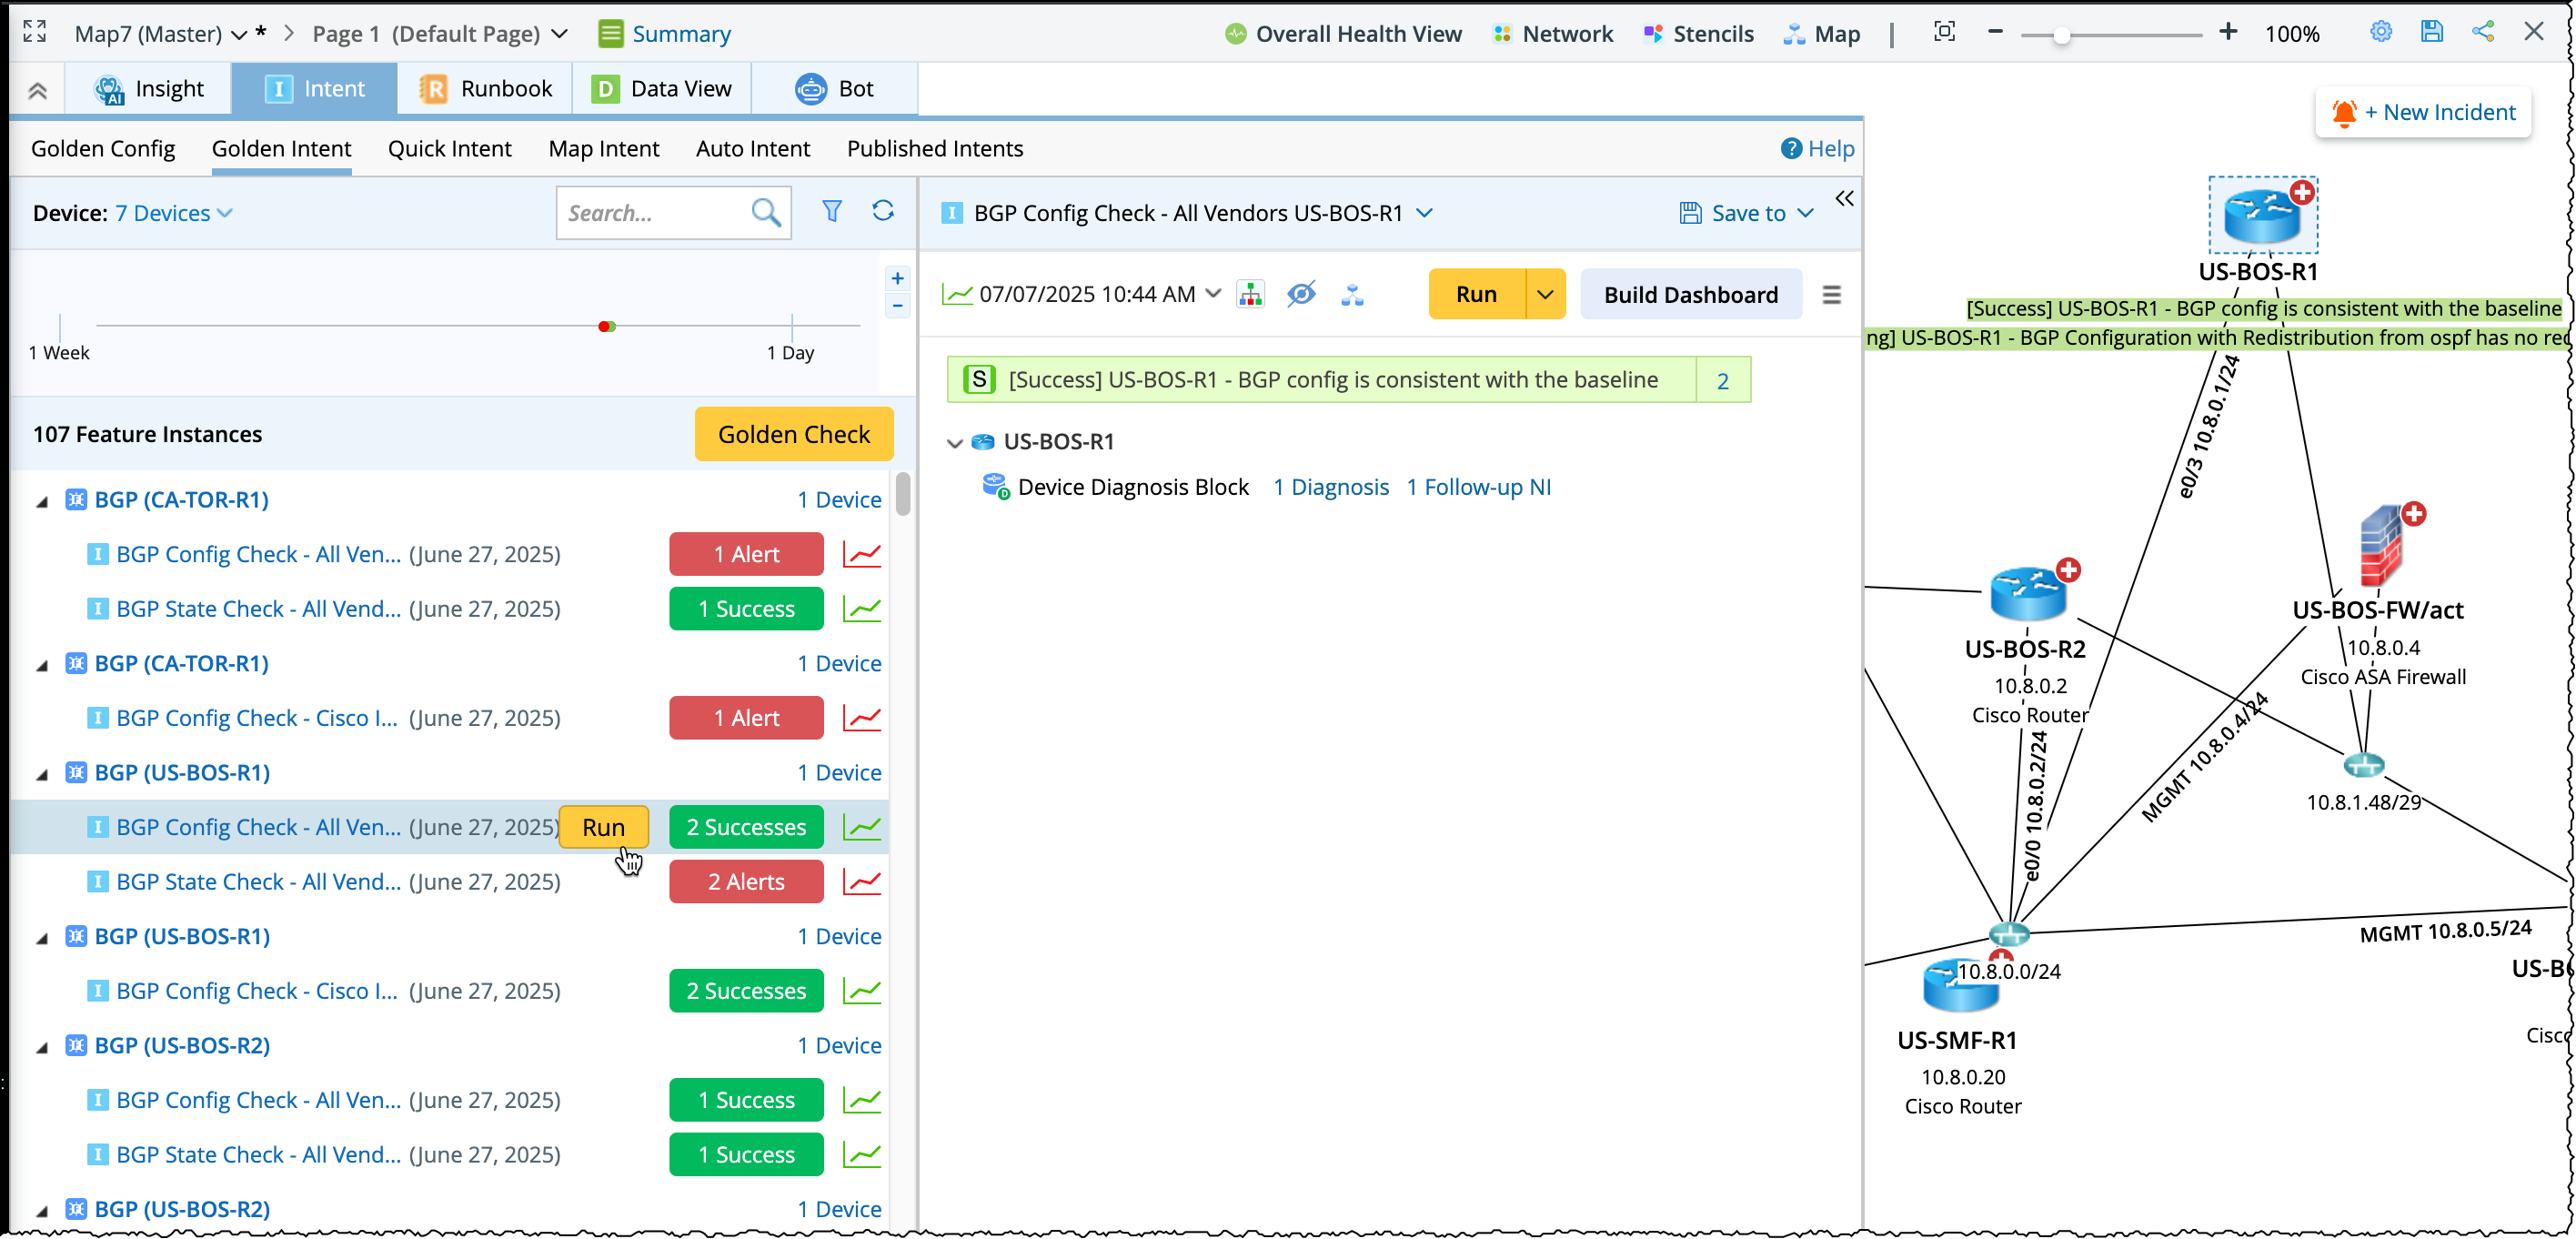
Task: Select the Quick Intent tab
Action: tap(449, 148)
